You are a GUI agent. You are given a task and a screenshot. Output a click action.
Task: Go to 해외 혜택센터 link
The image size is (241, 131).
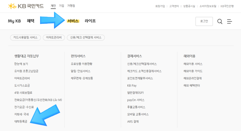point(192,85)
